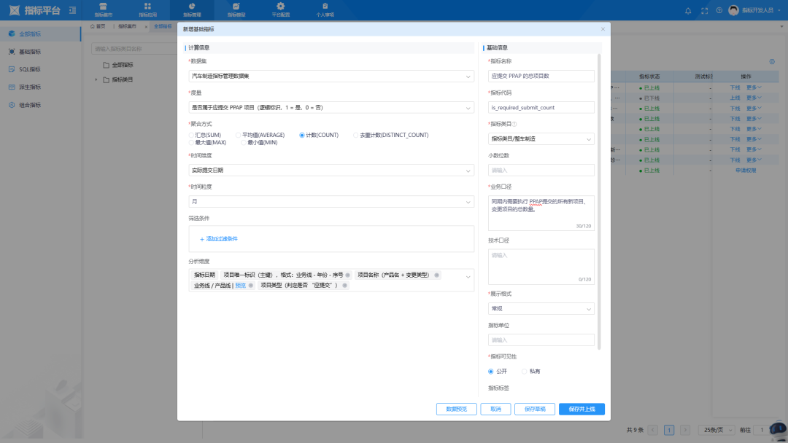The height and width of the screenshot is (443, 788).
Task: Open the 数据集 dropdown
Action: 331,76
